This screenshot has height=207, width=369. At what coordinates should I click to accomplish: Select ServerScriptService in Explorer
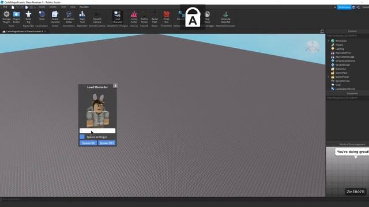(x=345, y=61)
